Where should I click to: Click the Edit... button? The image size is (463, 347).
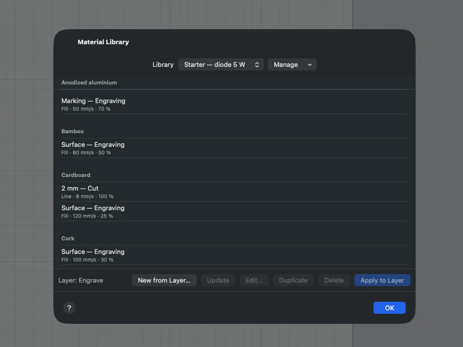pyautogui.click(x=254, y=280)
